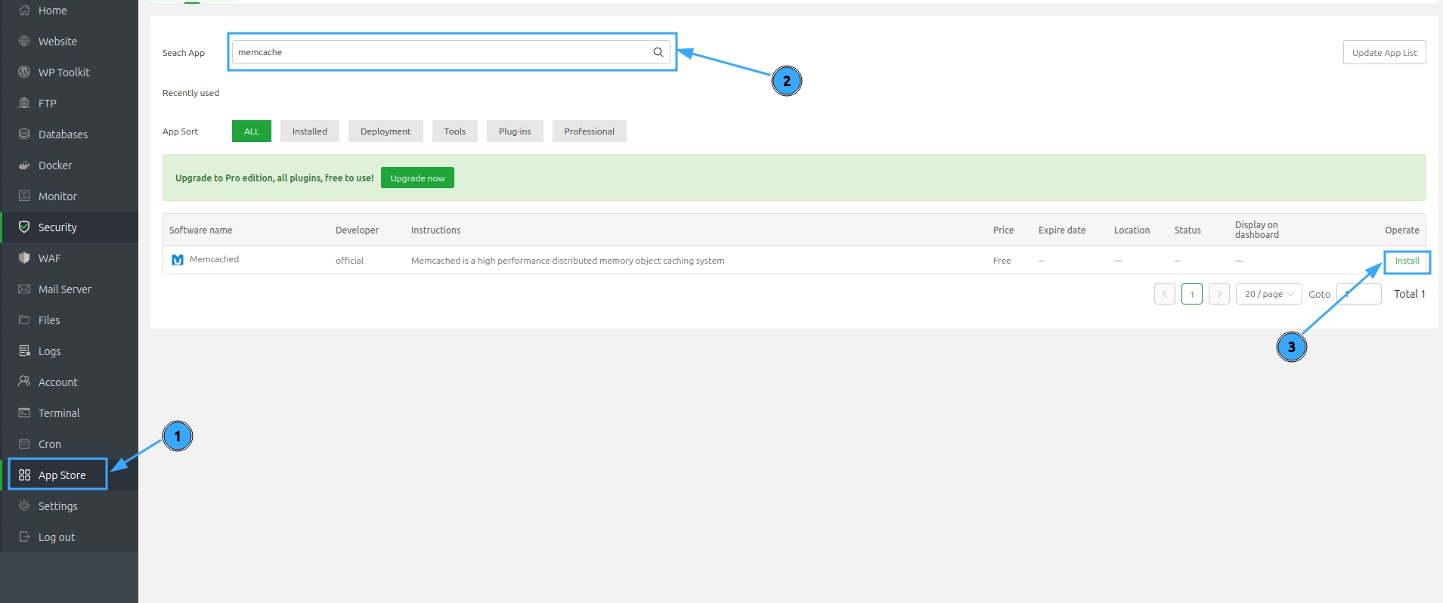Click the Settings gear icon
Viewport: 1443px width, 603px height.
tap(24, 506)
